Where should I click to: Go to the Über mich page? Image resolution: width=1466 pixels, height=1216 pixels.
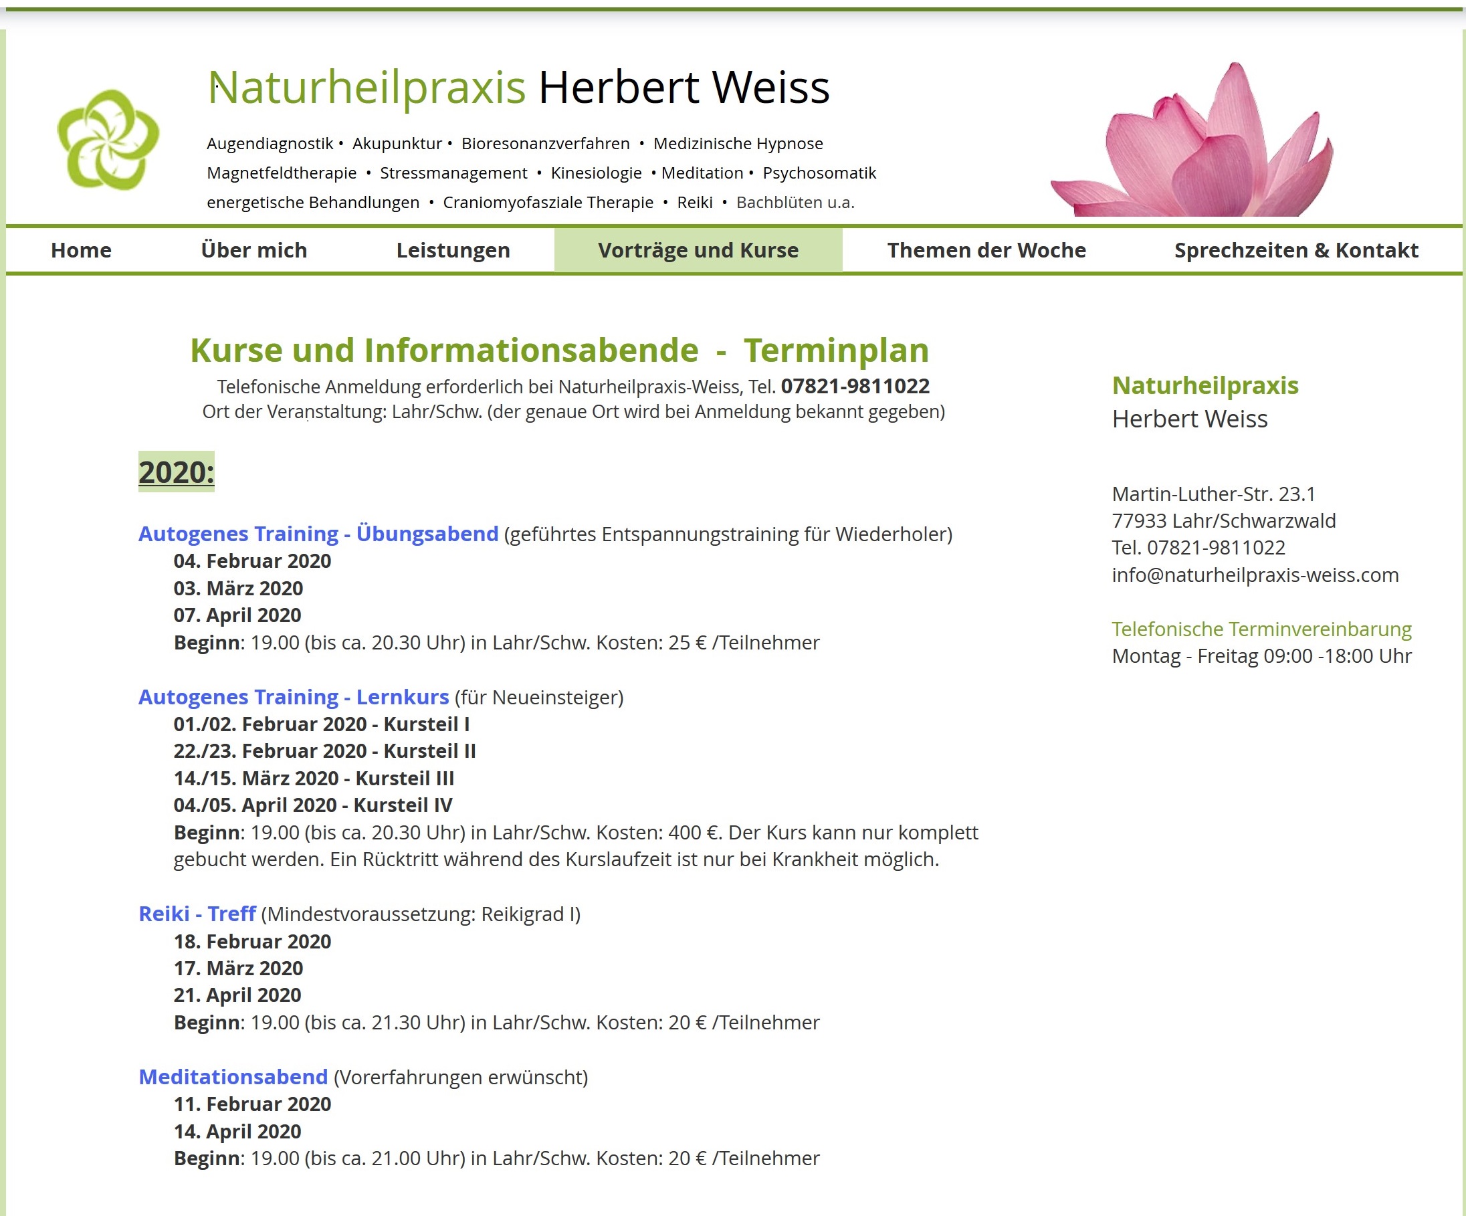pos(253,250)
